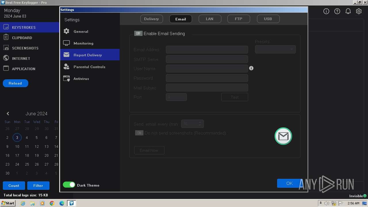The width and height of the screenshot is (368, 207).
Task: Show hidden tray icons arrow
Action: (321, 203)
